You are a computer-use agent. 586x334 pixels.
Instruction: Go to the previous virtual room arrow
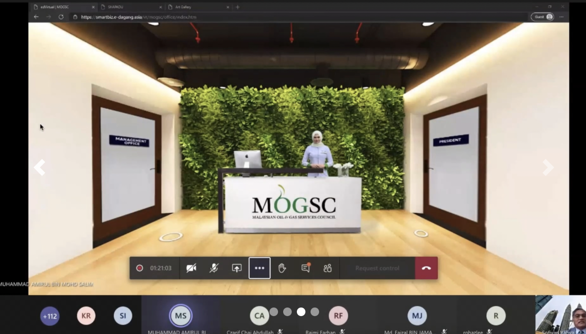tap(40, 167)
